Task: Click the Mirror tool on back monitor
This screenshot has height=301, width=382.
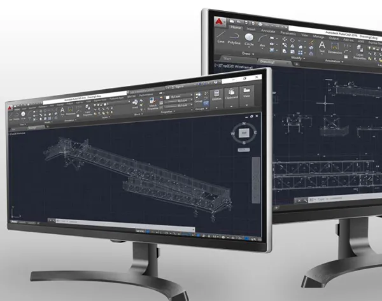Action: [x=292, y=46]
